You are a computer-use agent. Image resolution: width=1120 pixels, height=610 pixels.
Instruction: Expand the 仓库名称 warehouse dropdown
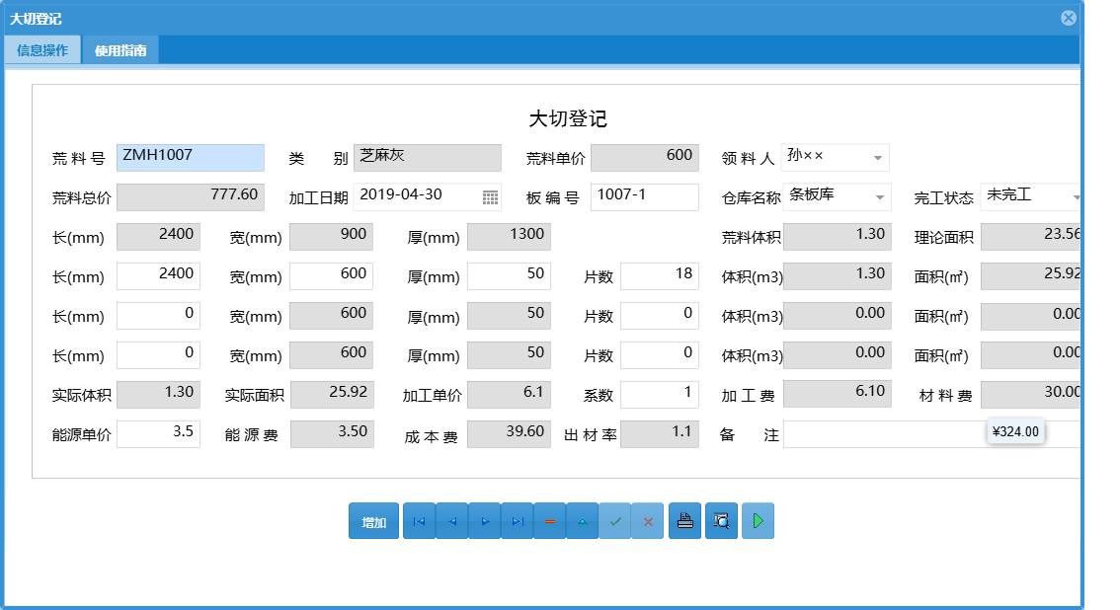878,196
